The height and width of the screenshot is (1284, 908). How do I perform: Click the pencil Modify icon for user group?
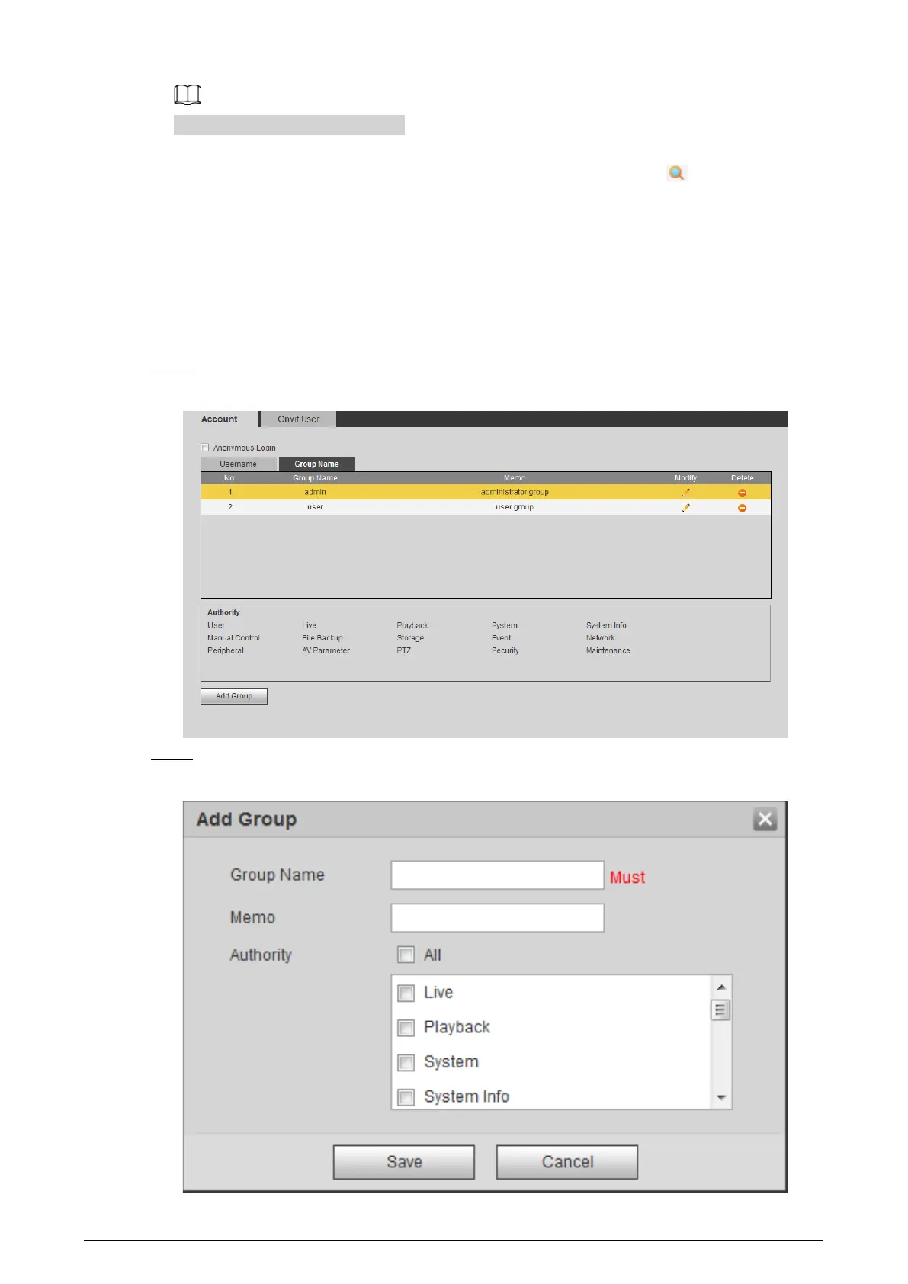tap(685, 508)
